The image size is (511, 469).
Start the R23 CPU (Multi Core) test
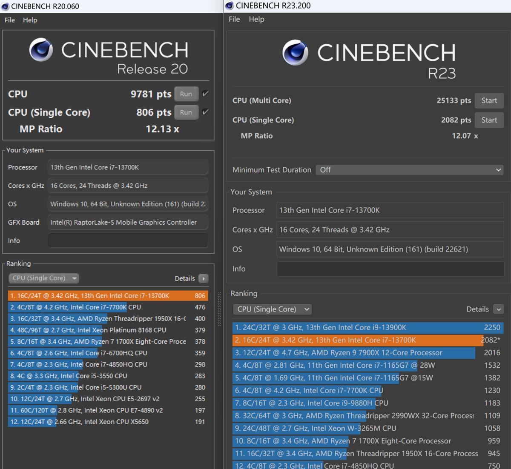tap(489, 100)
